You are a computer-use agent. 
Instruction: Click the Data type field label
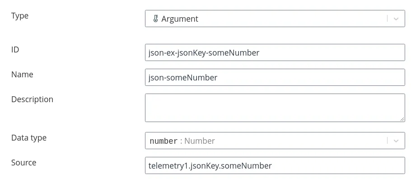29,138
